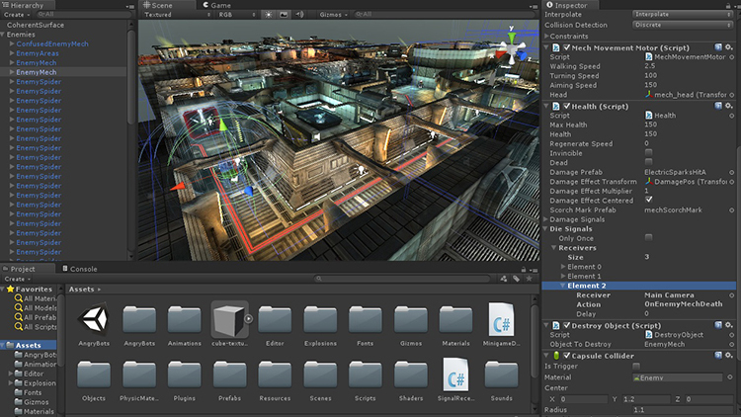741x417 pixels.
Task: Expand the Constraints section
Action: click(546, 36)
